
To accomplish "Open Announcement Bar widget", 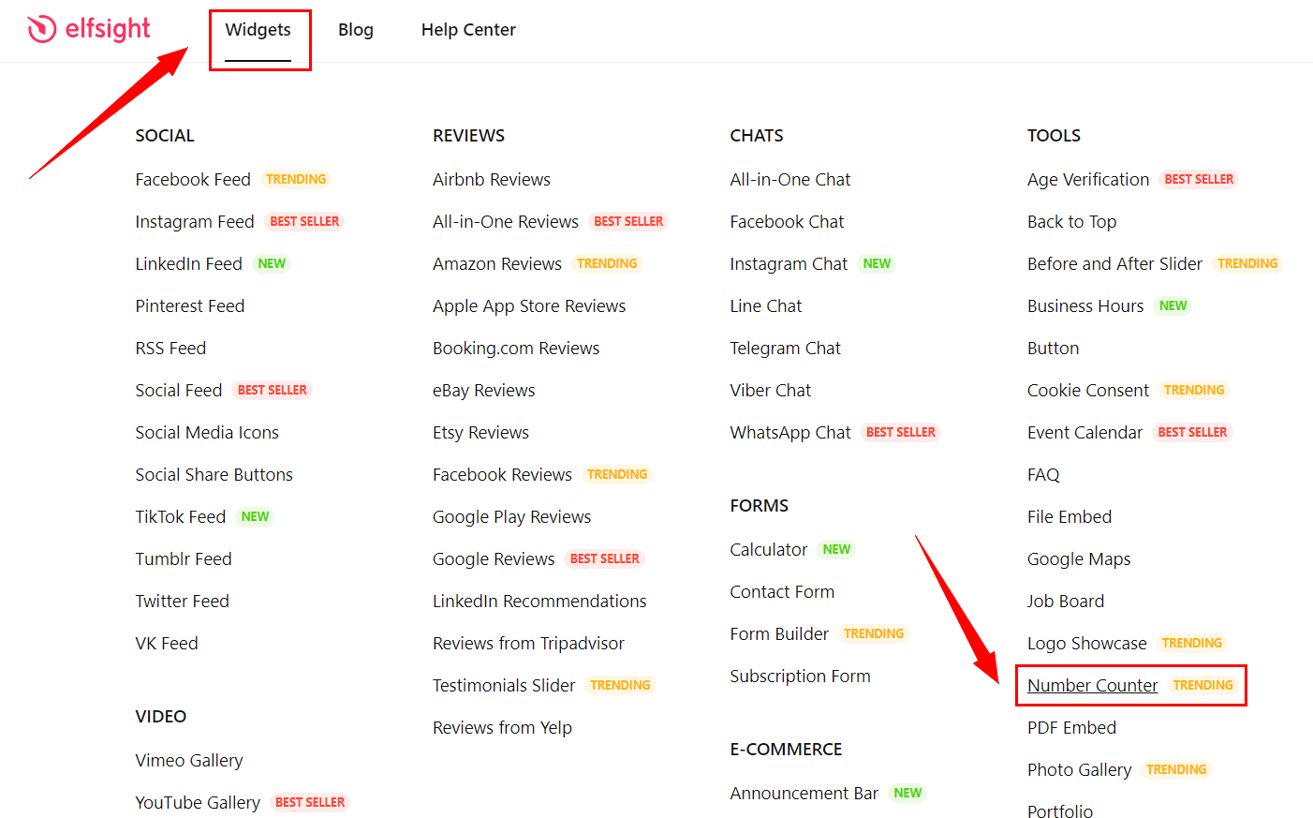I will (804, 793).
